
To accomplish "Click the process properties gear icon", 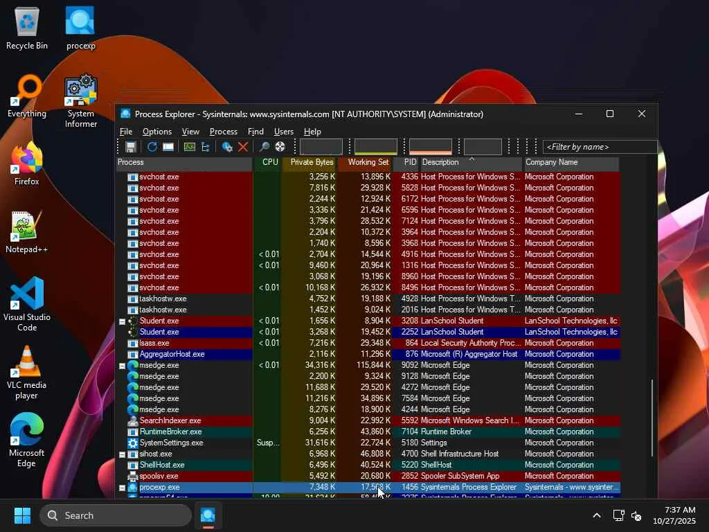I will coord(227,147).
